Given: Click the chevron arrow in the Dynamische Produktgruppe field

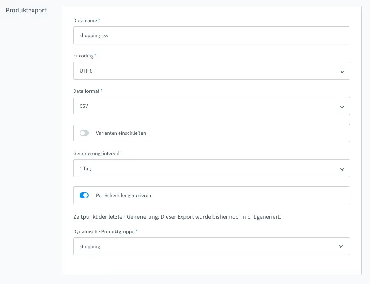Looking at the screenshot, I should point(341,246).
